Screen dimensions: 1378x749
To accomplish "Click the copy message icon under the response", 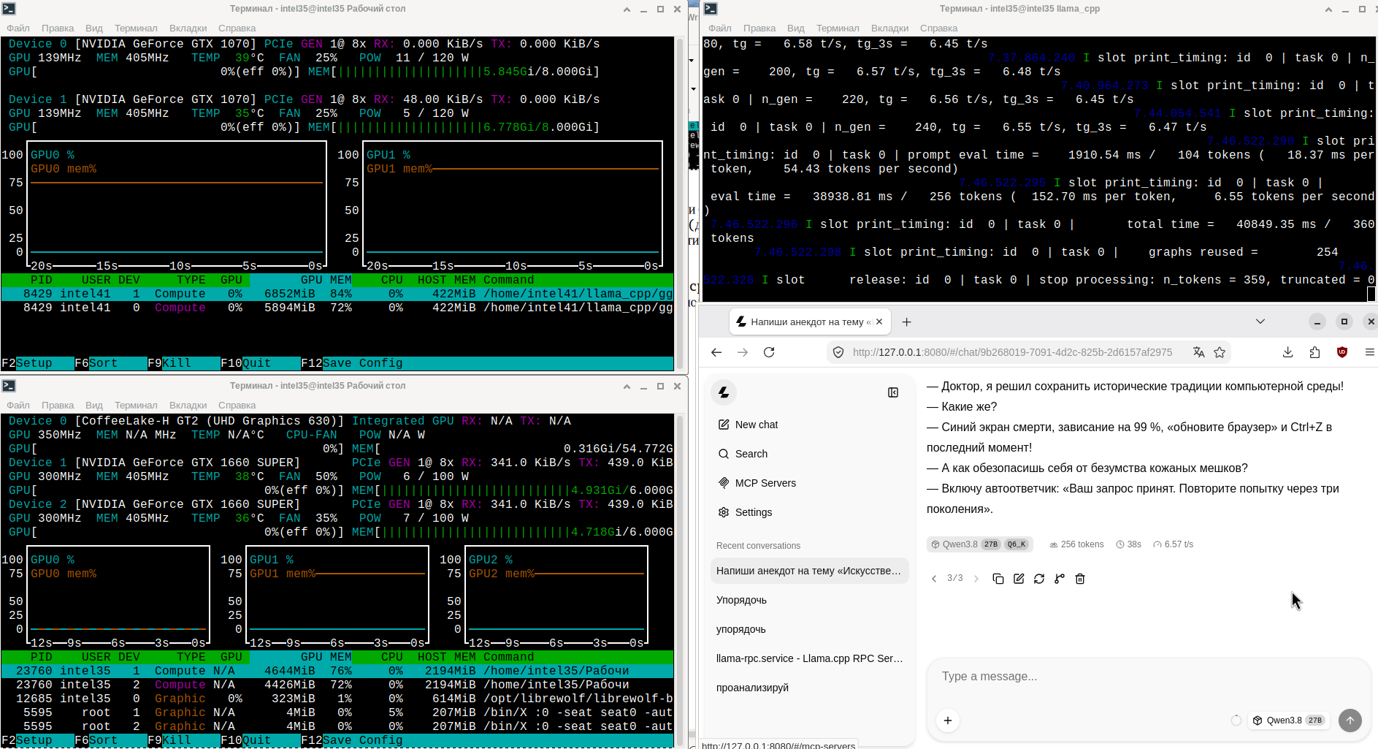I will coord(998,579).
